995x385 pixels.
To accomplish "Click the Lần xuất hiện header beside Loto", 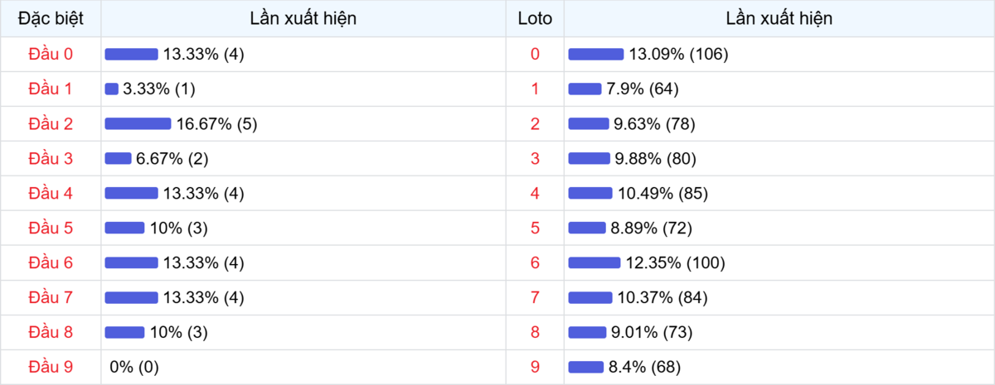I will tap(779, 18).
